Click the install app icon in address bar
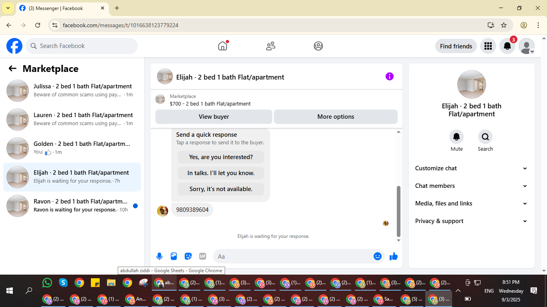The image size is (547, 307). pos(491,25)
